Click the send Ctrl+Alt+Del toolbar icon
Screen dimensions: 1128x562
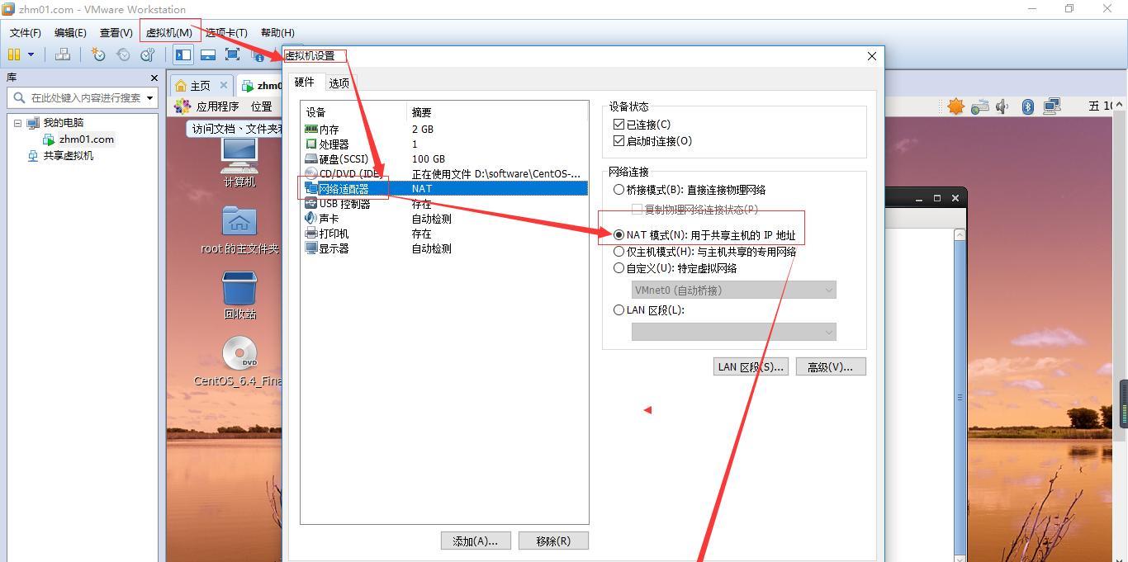(63, 54)
